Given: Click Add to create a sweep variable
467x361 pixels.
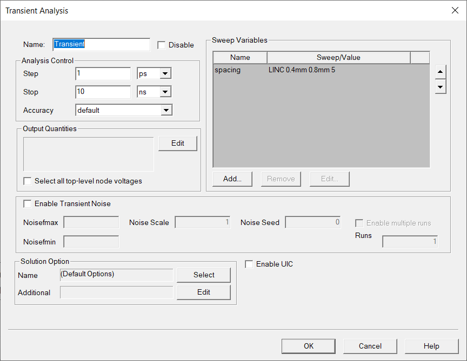Looking at the screenshot, I should (232, 179).
